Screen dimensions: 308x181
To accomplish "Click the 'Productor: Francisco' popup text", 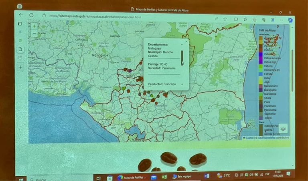I will [162, 84].
